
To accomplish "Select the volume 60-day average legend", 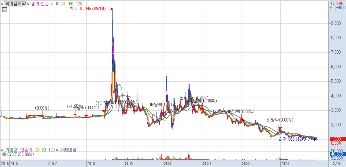I will [x=44, y=150].
